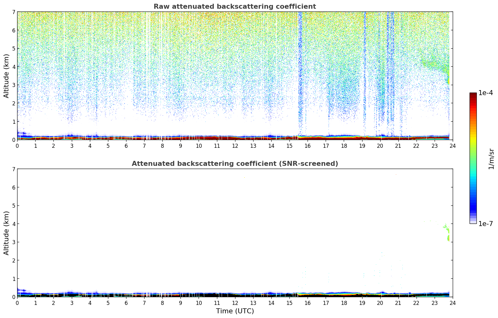This screenshot has height=318, width=498.
Task: Pick the blue lower section of the colorbar
Action: [x=473, y=203]
